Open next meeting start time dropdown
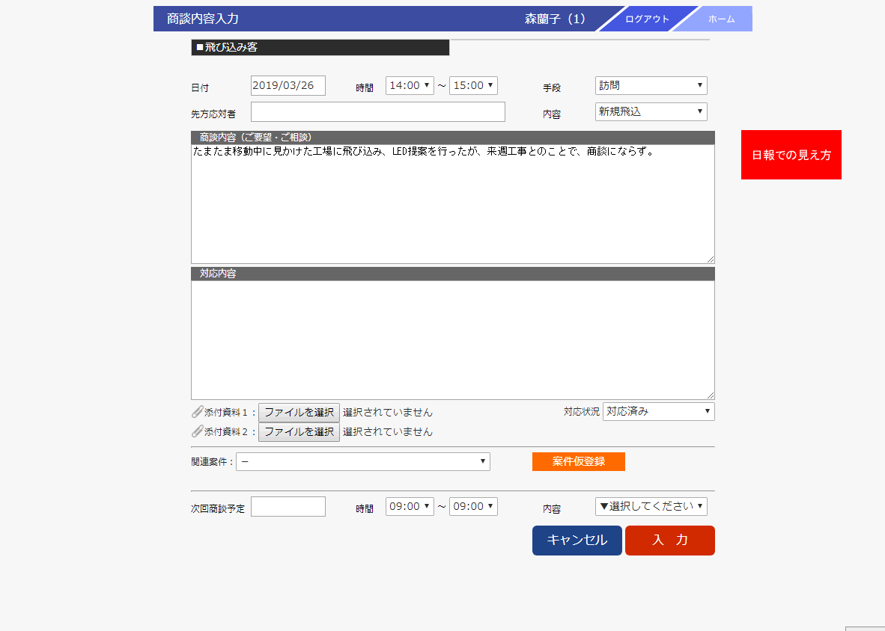885x631 pixels. pyautogui.click(x=410, y=507)
